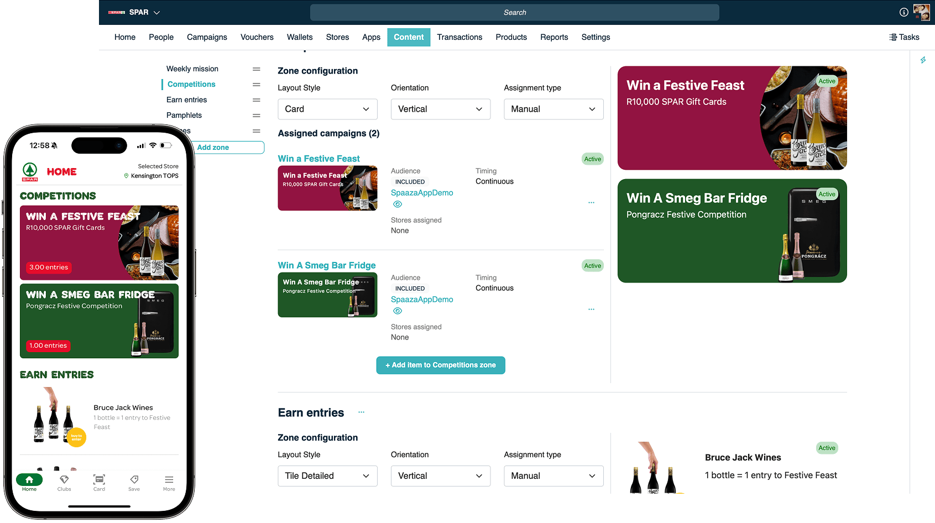Viewport: 935px width, 523px height.
Task: Grab the Pamphlets reorder handle
Action: pyautogui.click(x=257, y=116)
